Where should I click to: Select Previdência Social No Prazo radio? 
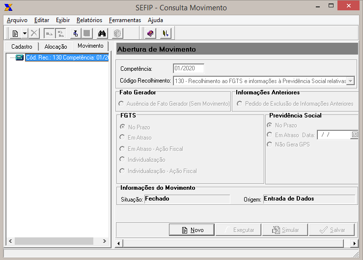270,125
